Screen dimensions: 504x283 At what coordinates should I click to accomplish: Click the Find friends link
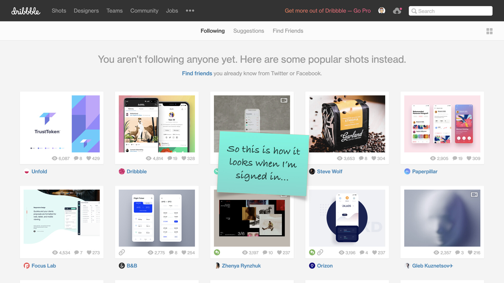click(x=197, y=73)
